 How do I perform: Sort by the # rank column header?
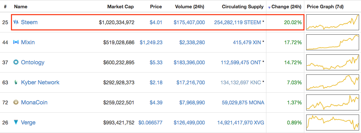5,7
